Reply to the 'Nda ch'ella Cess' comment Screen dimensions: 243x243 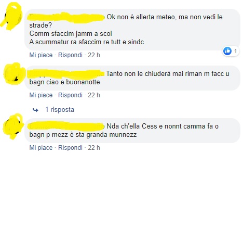pyautogui.click(x=70, y=148)
